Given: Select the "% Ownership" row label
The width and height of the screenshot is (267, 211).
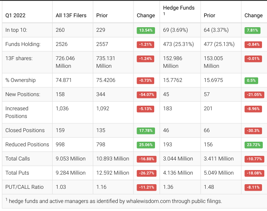Looking at the screenshot, I should point(20,80).
